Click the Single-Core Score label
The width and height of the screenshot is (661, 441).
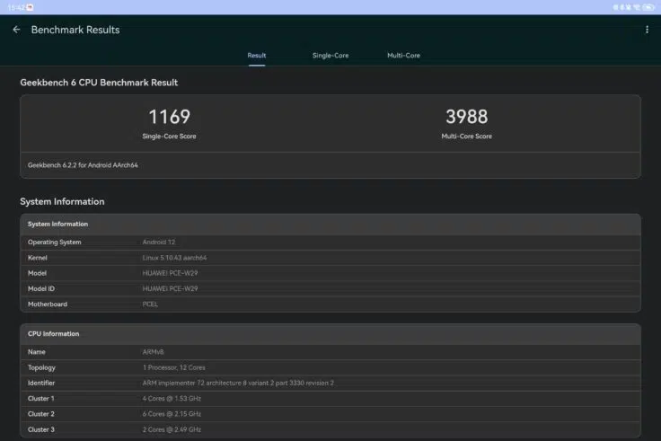169,137
